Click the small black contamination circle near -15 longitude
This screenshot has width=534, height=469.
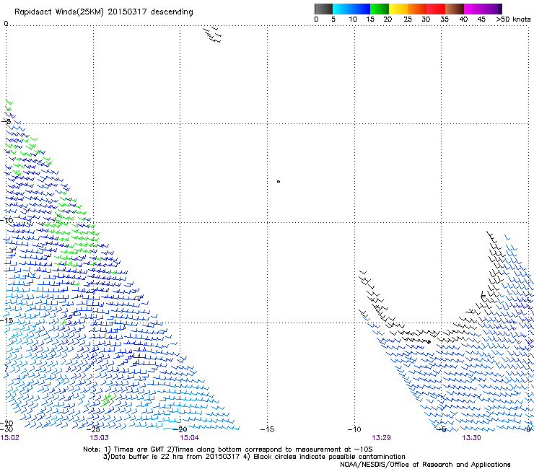(279, 182)
